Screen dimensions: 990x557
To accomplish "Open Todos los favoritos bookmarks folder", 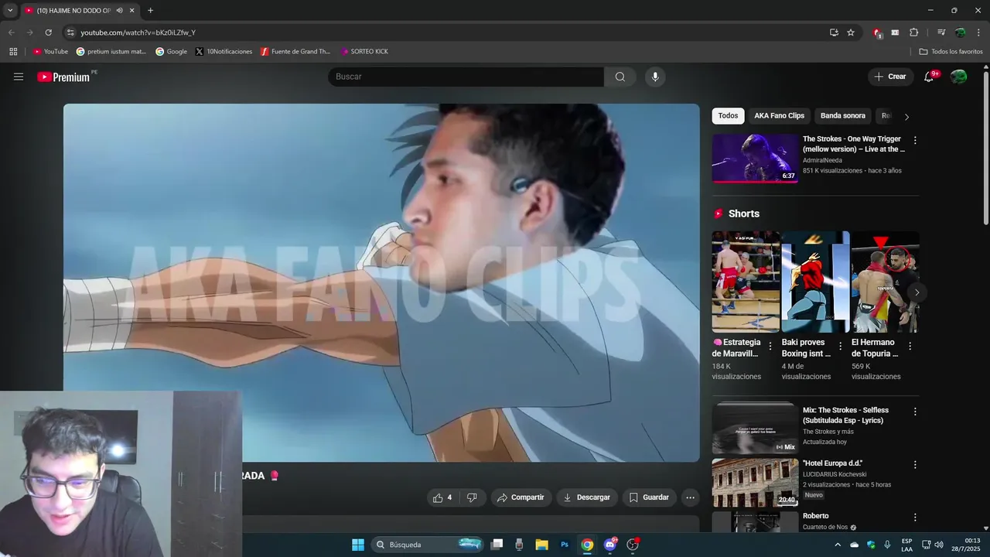I will click(x=951, y=52).
